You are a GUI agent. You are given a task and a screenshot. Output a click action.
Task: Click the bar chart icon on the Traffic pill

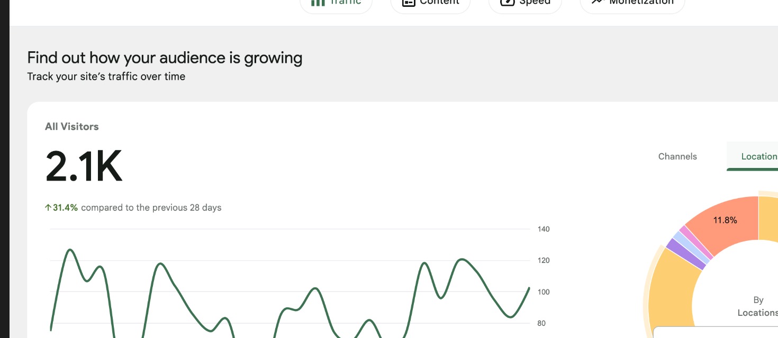tap(318, 2)
